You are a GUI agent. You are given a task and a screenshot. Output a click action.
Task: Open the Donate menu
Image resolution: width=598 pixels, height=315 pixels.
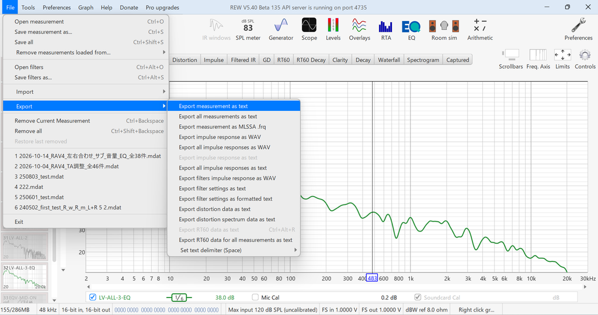point(129,7)
